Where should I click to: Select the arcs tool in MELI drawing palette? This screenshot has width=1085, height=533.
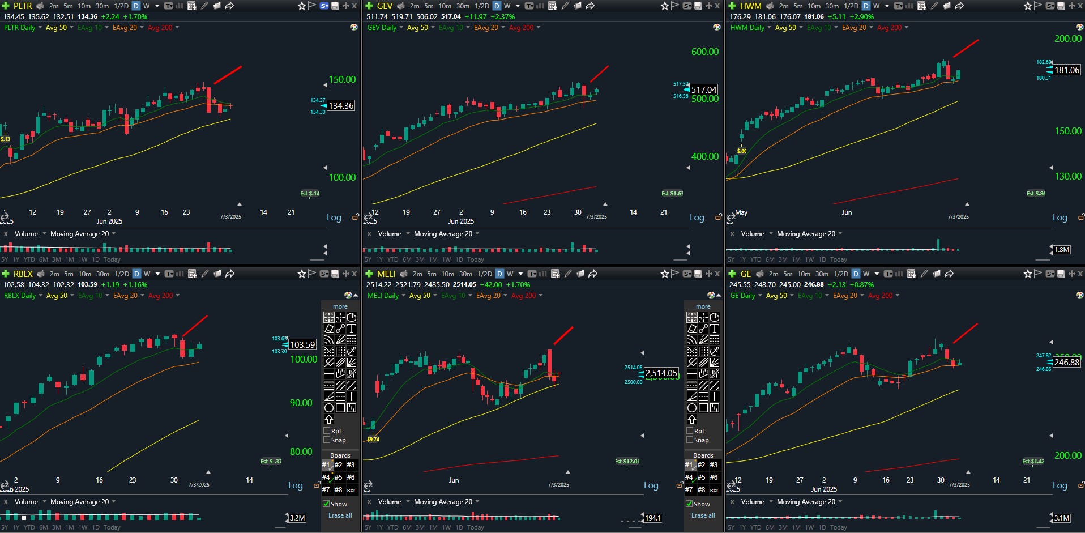(692, 340)
